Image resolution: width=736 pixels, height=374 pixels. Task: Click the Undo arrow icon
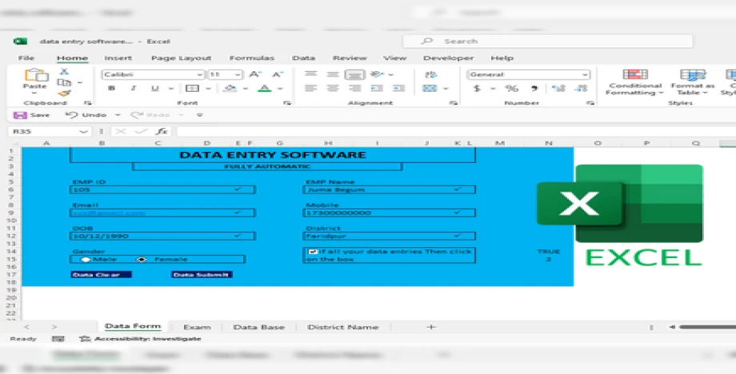pyautogui.click(x=71, y=115)
